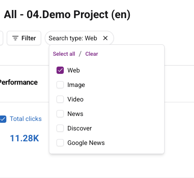Click the Performance heading
This screenshot has width=194, height=178.
(x=19, y=82)
